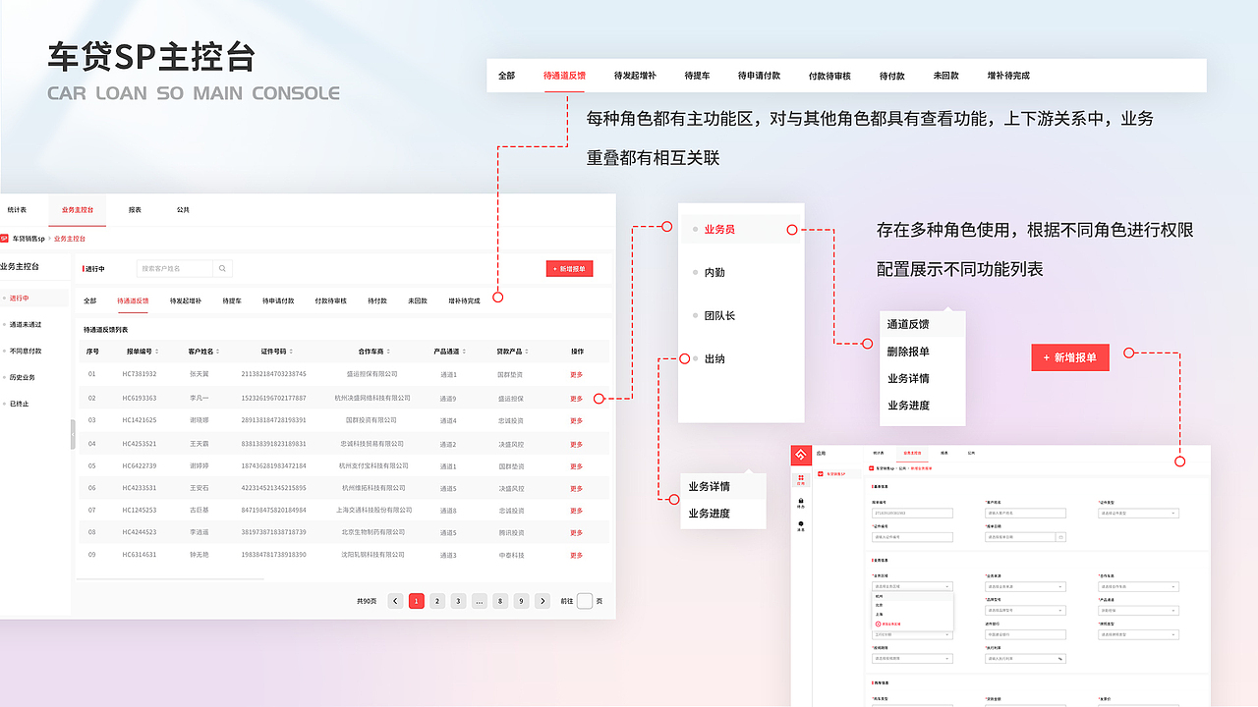This screenshot has height=707, width=1258.
Task: Click 更多 link for row HC7381932
Action: click(577, 374)
